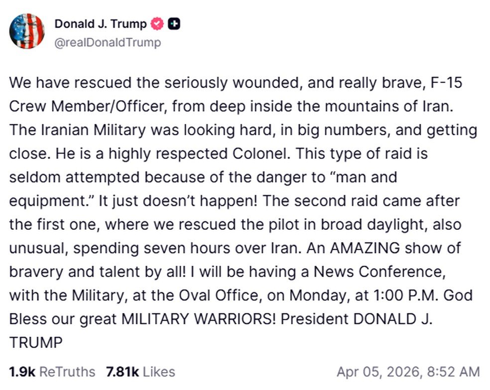Select the ReTruths counter label

pyautogui.click(x=67, y=372)
